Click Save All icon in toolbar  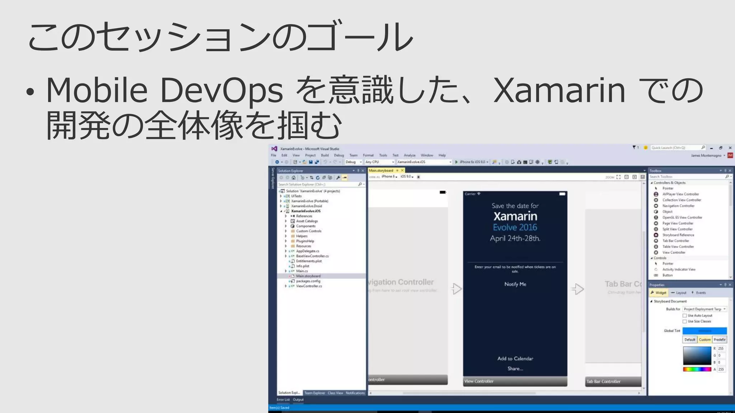coord(317,162)
